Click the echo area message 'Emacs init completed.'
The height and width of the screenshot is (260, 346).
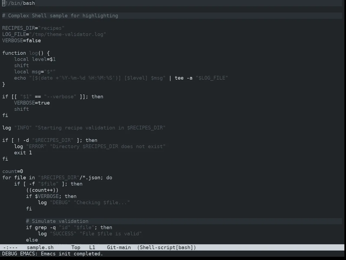pos(72,254)
